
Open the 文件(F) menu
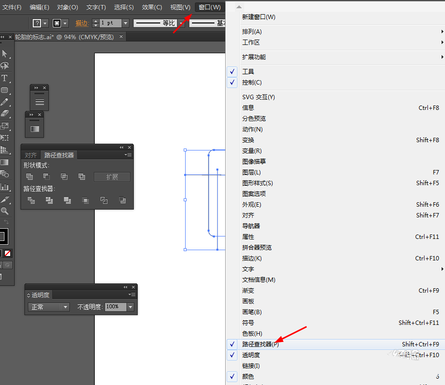point(12,7)
